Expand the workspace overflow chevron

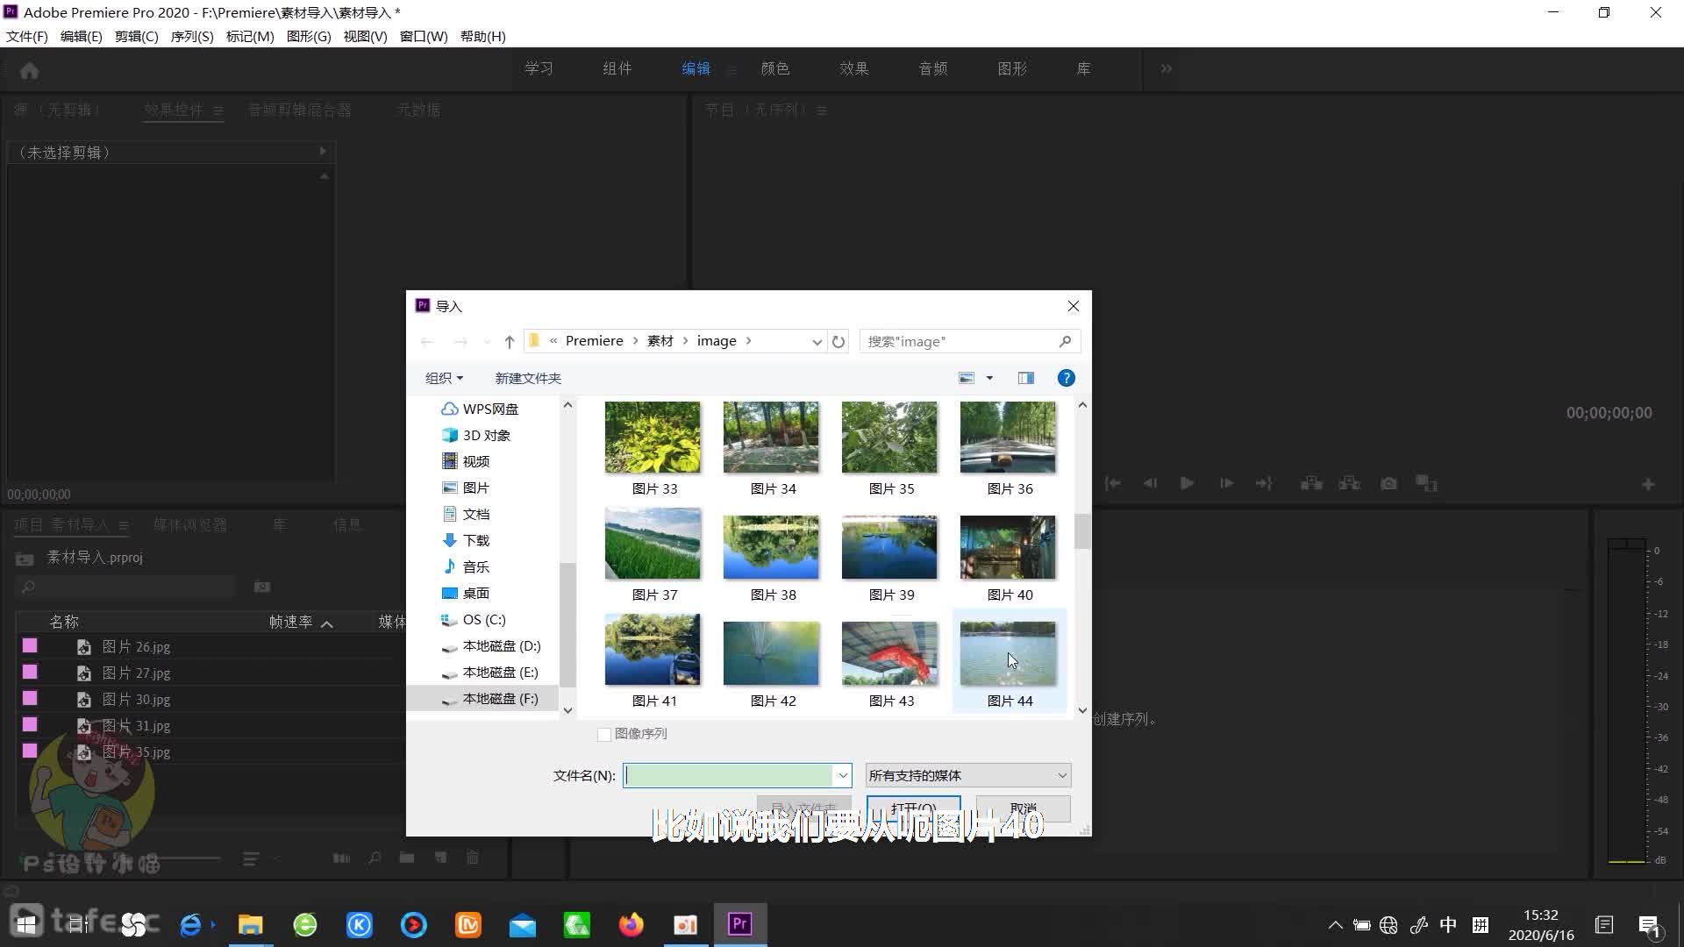[1166, 68]
